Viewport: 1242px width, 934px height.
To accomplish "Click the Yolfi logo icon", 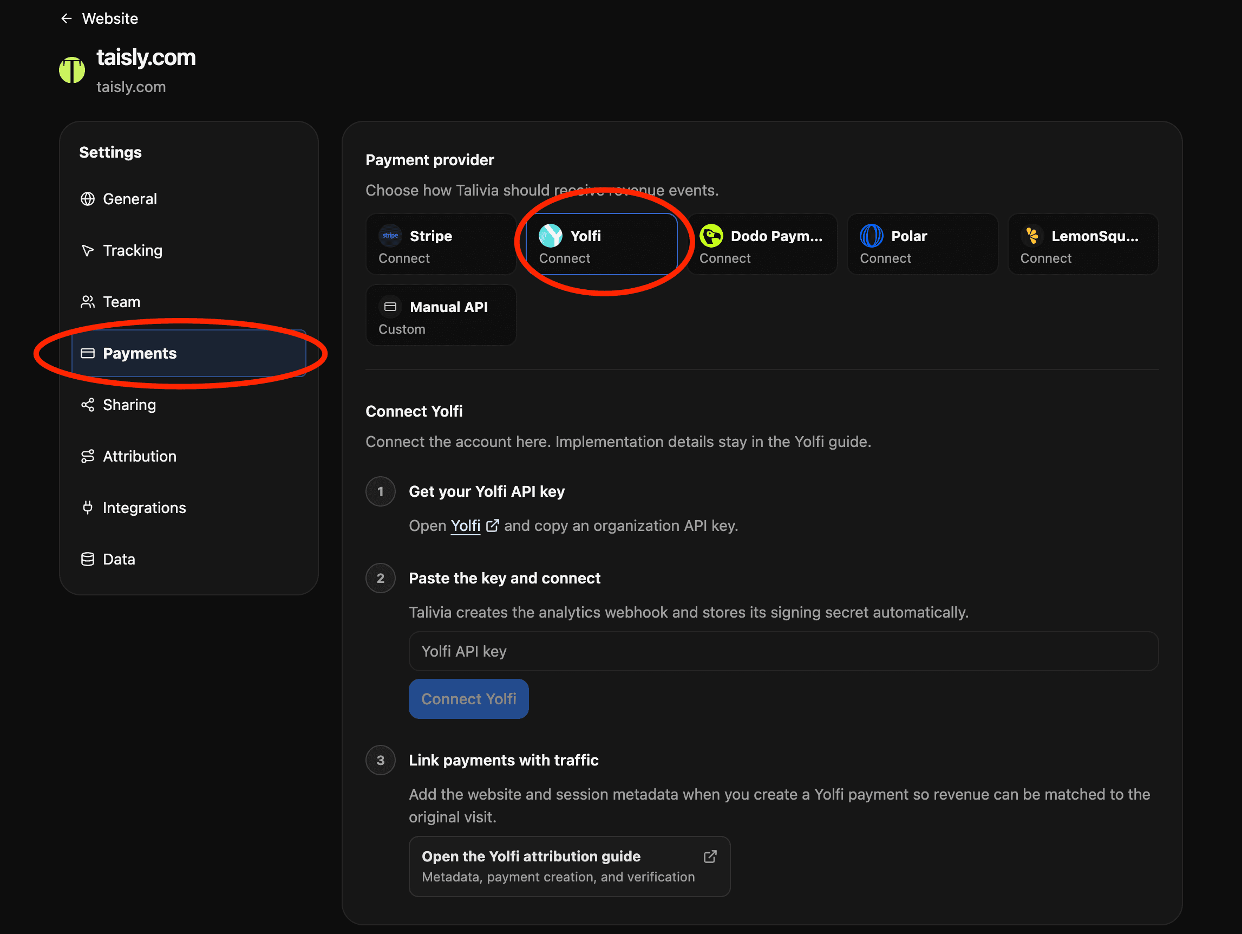I will [551, 236].
